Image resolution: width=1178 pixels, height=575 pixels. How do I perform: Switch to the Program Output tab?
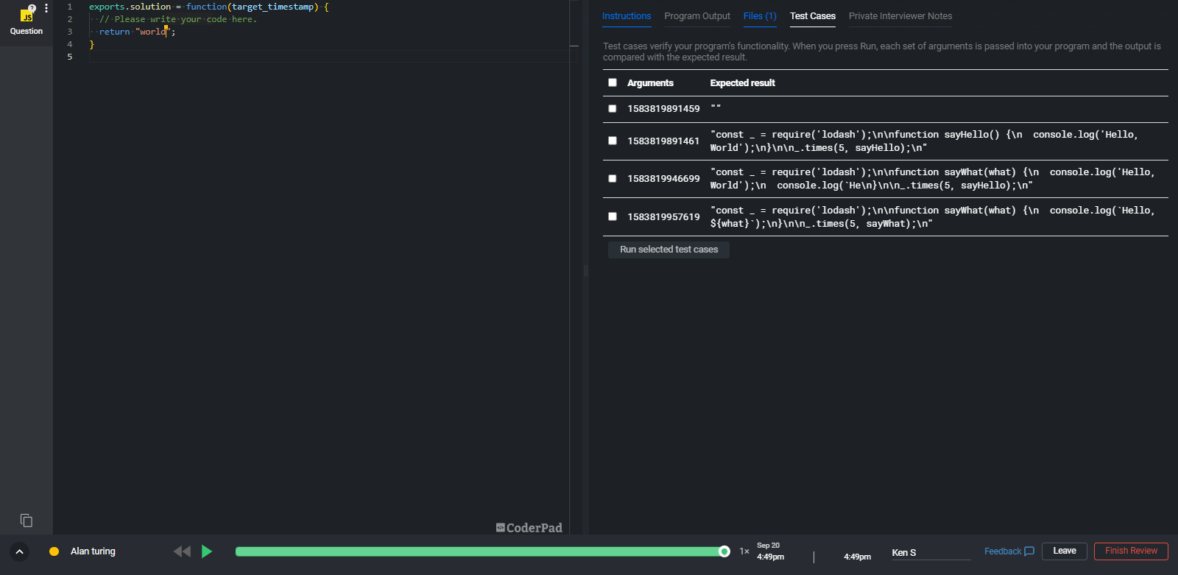(x=696, y=16)
